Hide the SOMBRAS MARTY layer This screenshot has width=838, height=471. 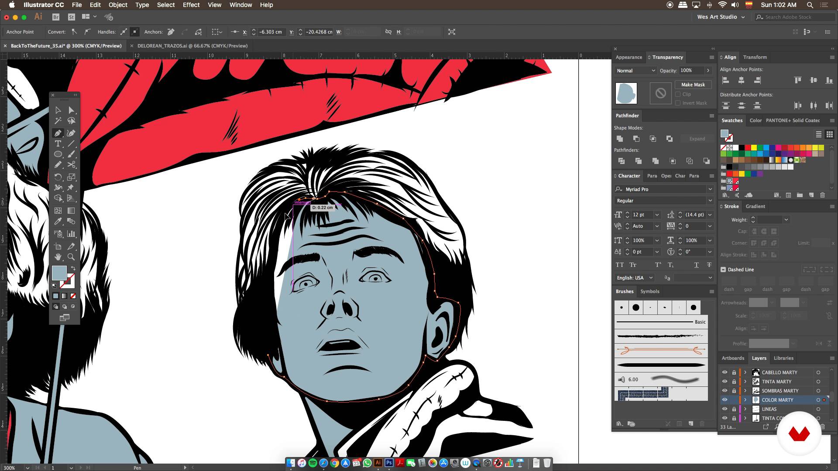point(725,391)
